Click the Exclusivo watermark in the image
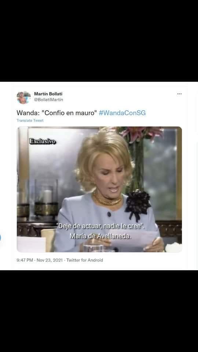The image size is (198, 352). point(43,142)
